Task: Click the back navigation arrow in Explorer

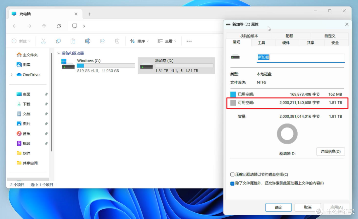Action: tap(15, 26)
